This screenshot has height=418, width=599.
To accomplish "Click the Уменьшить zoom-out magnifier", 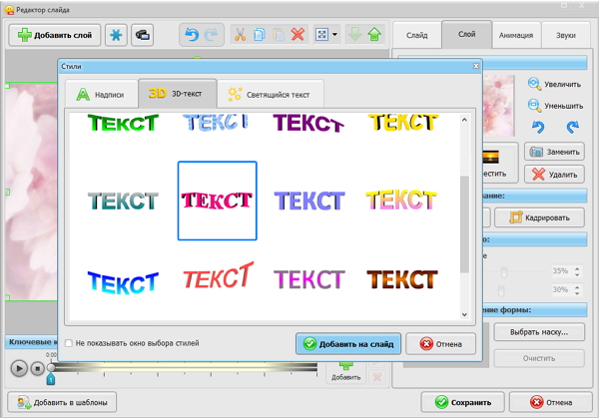I will pyautogui.click(x=534, y=104).
